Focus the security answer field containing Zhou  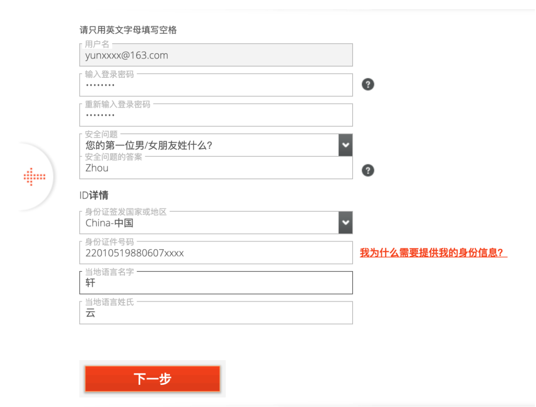(x=216, y=168)
